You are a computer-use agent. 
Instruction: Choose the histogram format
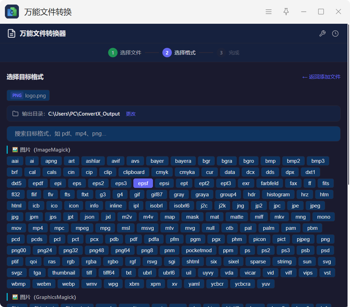tap(278, 195)
